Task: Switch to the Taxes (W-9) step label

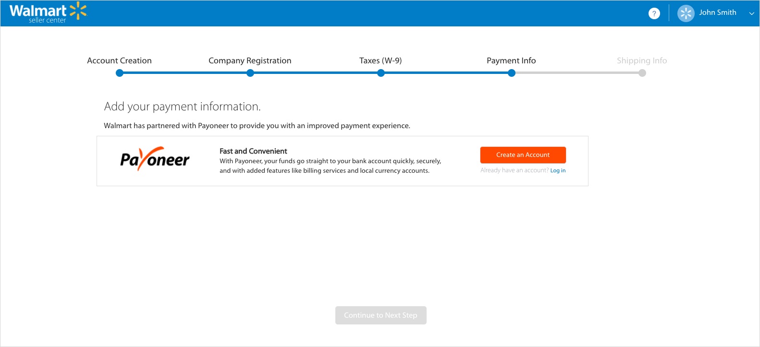Action: pyautogui.click(x=380, y=60)
